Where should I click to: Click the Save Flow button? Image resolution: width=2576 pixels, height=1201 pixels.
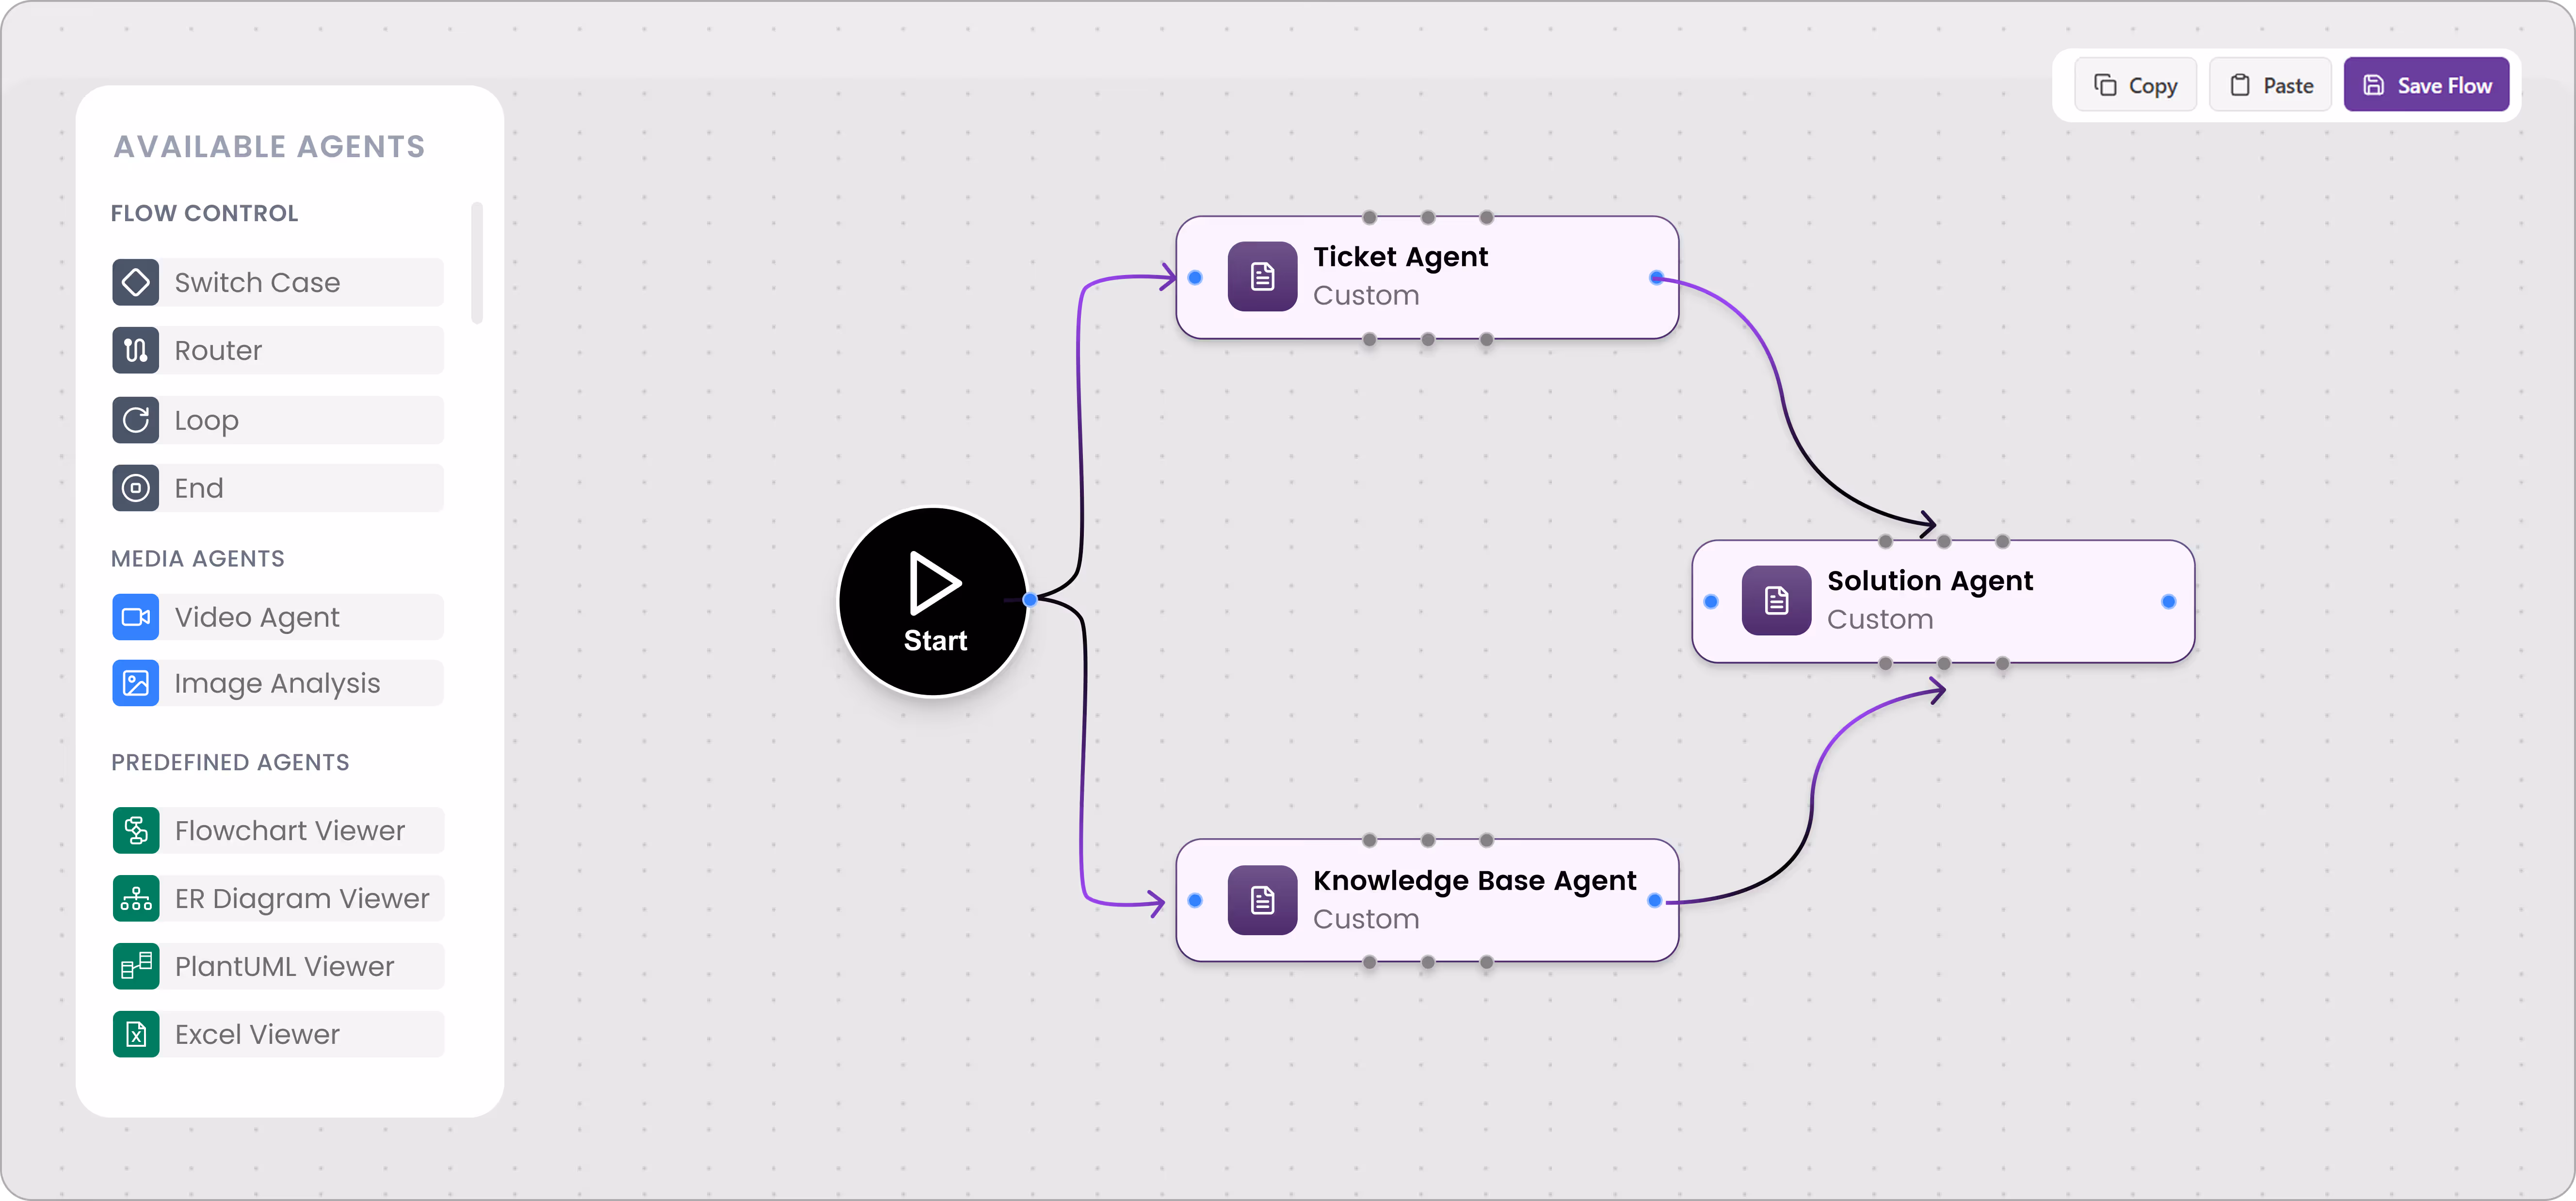[x=2426, y=85]
